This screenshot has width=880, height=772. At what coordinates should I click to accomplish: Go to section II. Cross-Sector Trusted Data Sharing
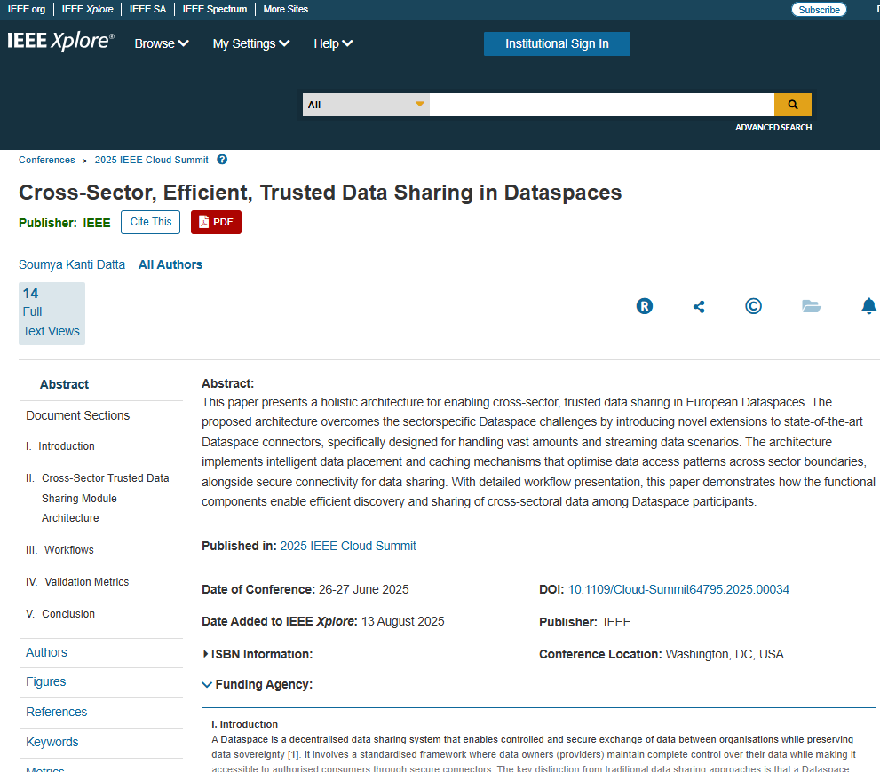point(97,498)
